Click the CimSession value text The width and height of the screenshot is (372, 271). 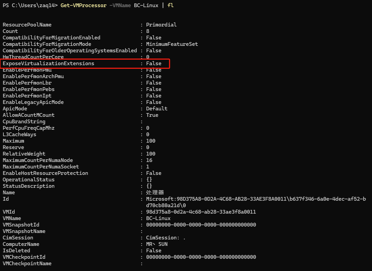[x=166, y=238]
